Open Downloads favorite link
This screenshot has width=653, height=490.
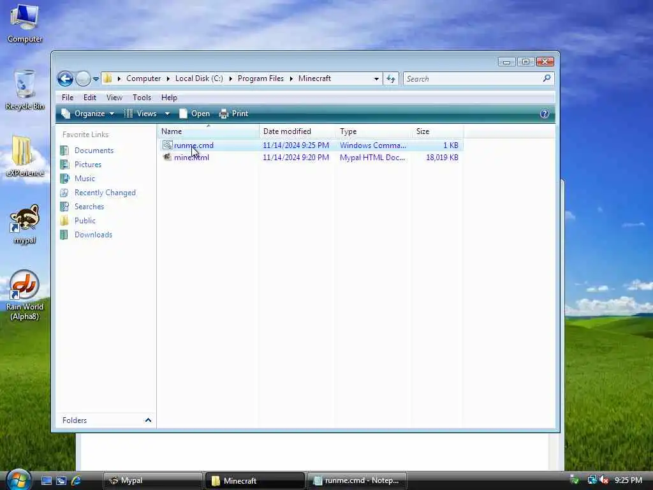click(x=93, y=235)
